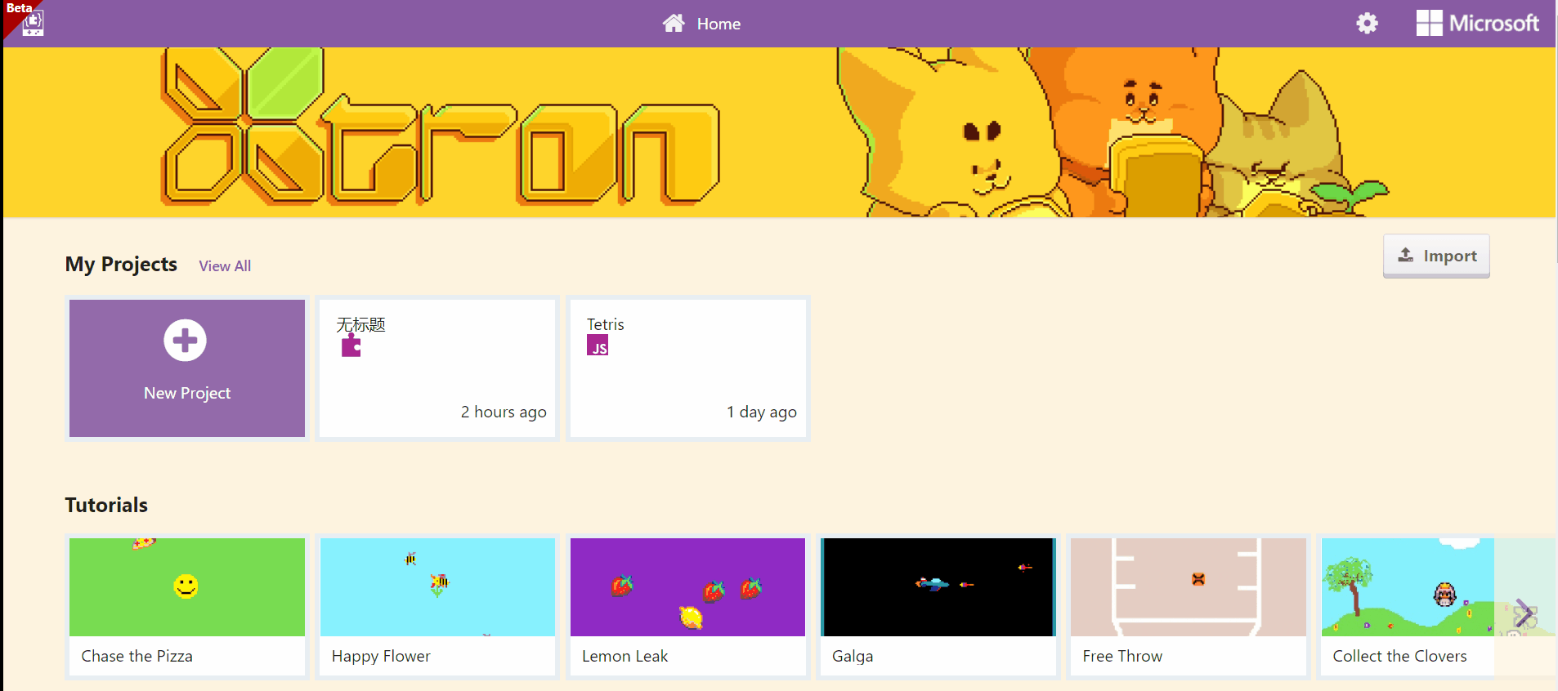Open Chase the Pizza tutorial thumbnail
This screenshot has height=691, width=1558.
[187, 587]
